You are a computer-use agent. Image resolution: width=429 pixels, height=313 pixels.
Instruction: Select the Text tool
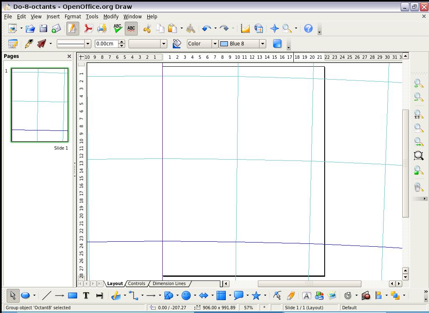point(86,295)
